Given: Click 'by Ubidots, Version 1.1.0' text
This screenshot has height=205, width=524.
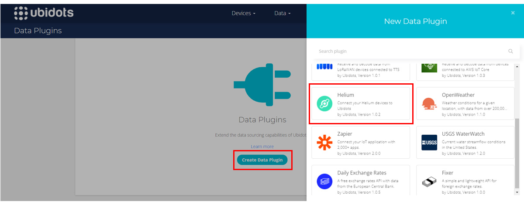Looking at the screenshot, I should [463, 115].
